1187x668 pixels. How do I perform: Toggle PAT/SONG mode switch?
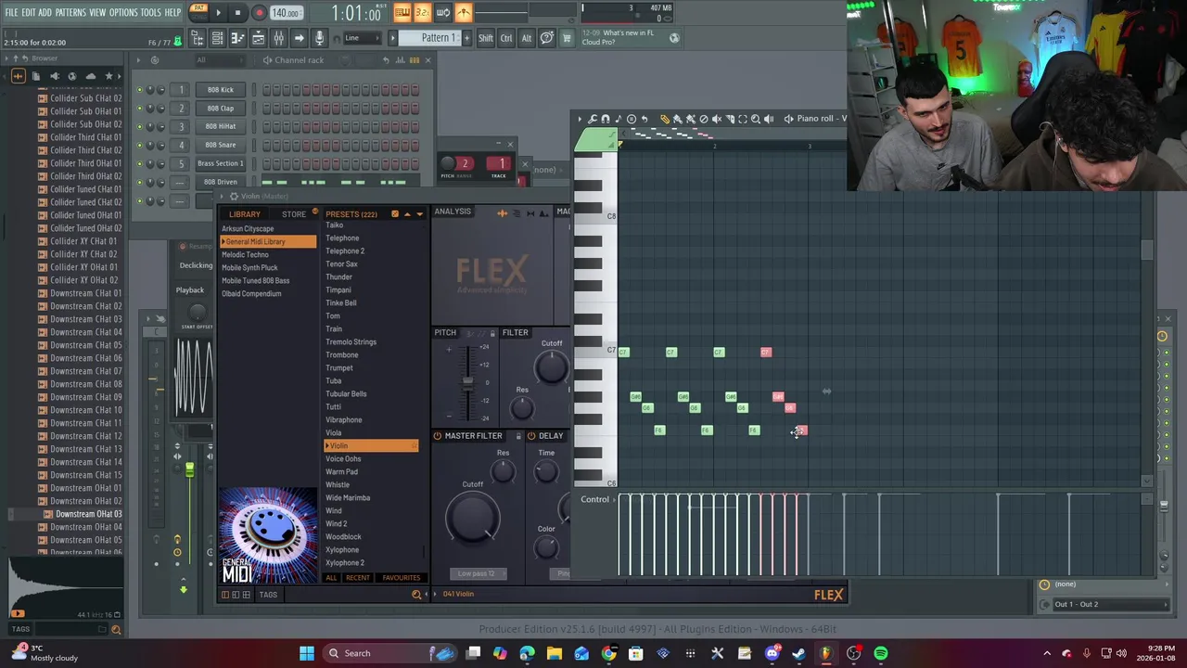[x=198, y=12]
